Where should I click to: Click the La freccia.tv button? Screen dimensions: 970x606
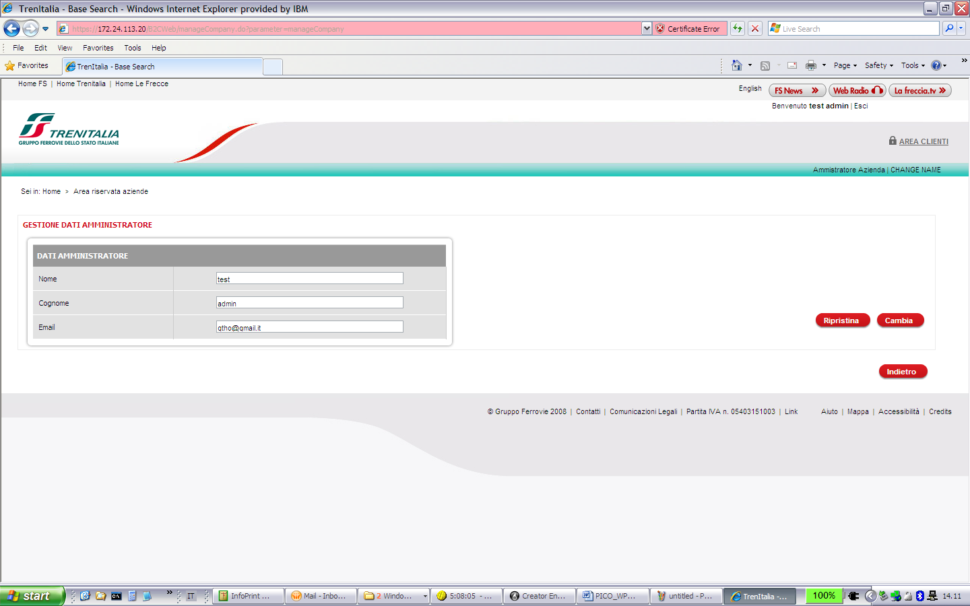pyautogui.click(x=919, y=90)
